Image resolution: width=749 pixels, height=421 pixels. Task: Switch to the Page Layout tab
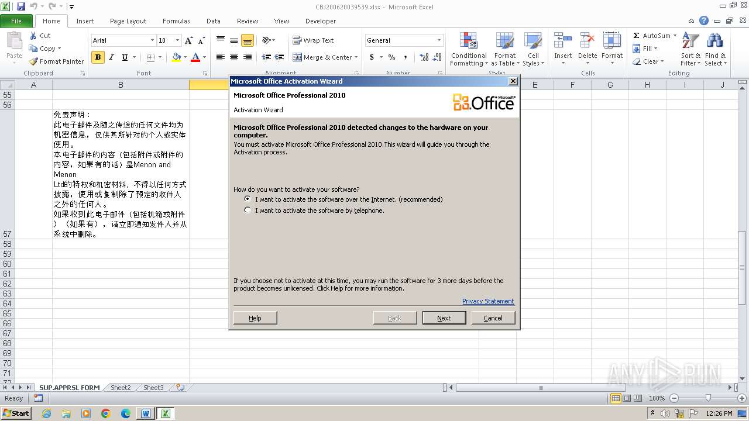128,21
